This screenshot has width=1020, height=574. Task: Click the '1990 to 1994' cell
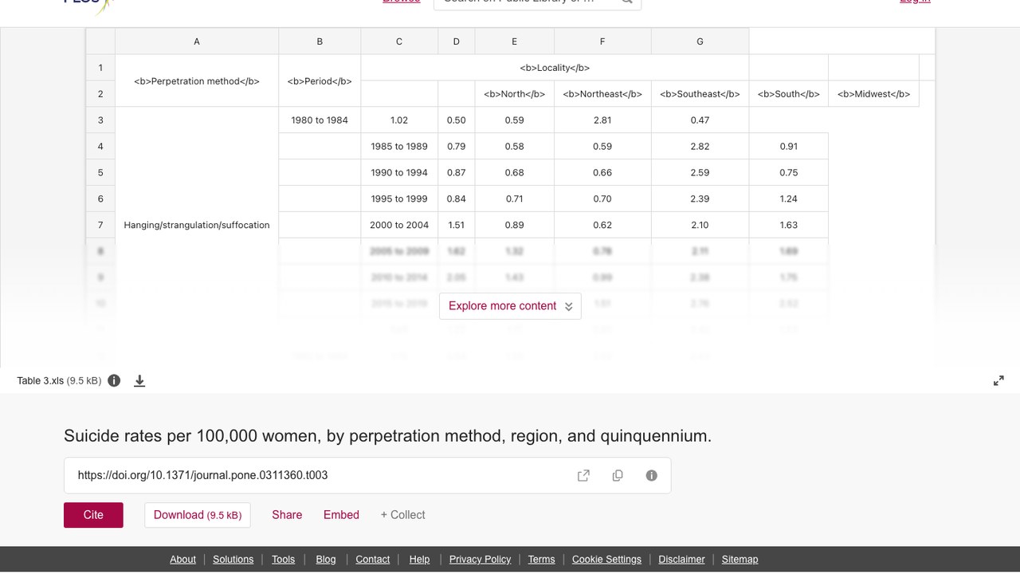(x=399, y=173)
